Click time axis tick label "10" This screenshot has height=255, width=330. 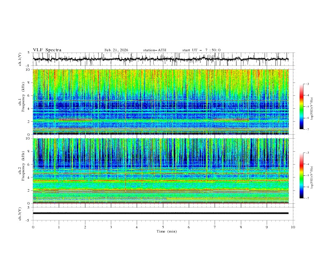pyautogui.click(x=293, y=227)
